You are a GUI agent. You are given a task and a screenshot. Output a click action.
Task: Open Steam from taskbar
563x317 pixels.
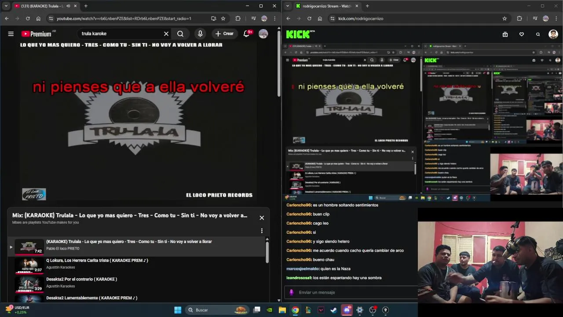[334, 310]
